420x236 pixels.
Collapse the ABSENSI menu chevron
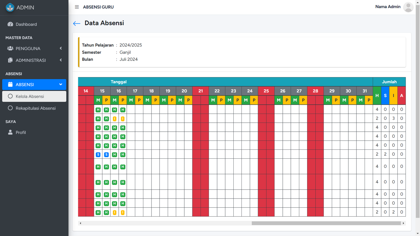pos(61,84)
